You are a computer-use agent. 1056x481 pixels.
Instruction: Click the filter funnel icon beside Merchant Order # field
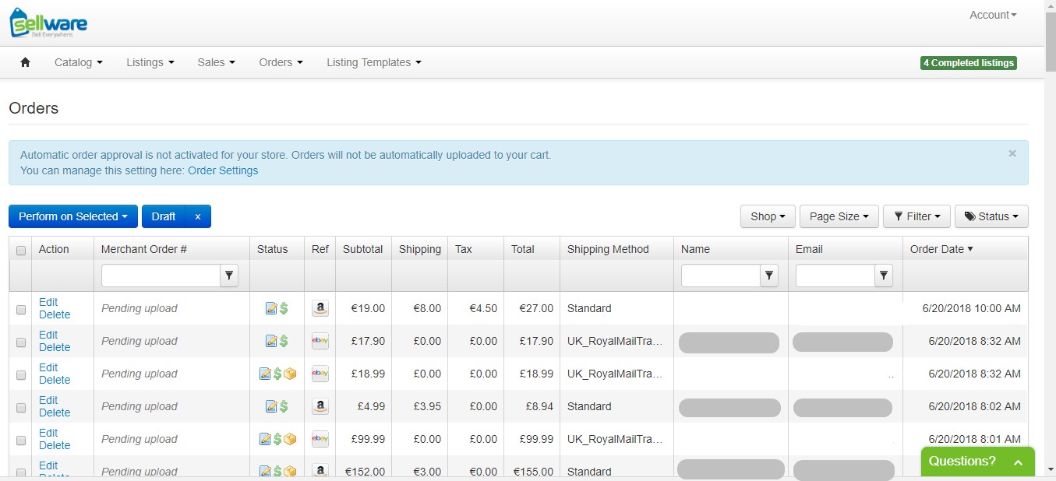(230, 276)
